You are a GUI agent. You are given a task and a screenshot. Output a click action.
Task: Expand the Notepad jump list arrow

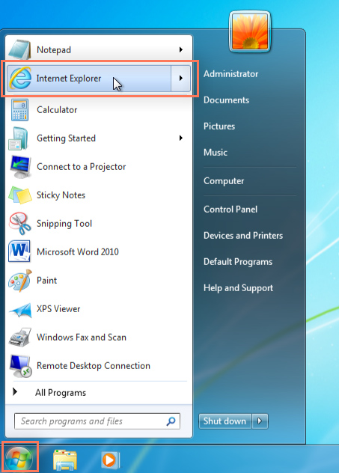180,49
